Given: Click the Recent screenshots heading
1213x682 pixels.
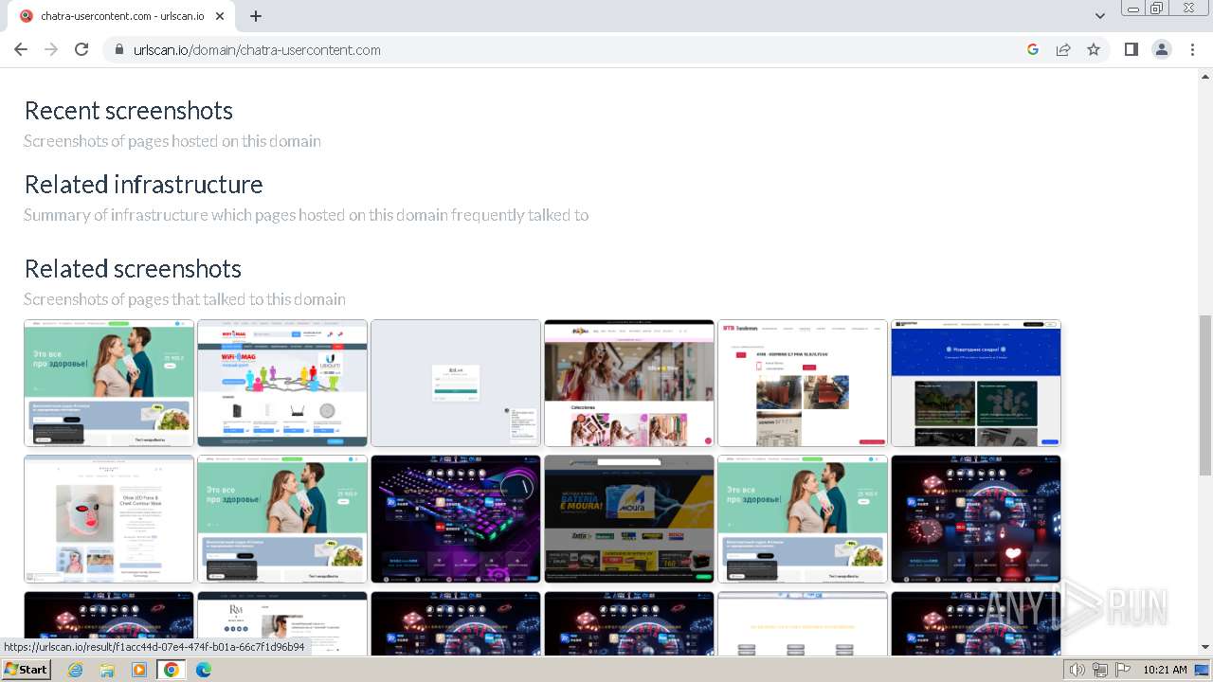Looking at the screenshot, I should click(129, 111).
